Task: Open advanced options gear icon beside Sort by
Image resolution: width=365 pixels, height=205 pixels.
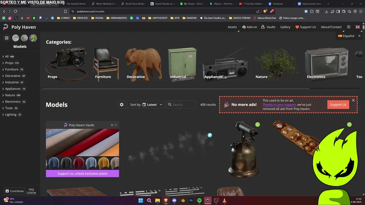Action: (122, 104)
